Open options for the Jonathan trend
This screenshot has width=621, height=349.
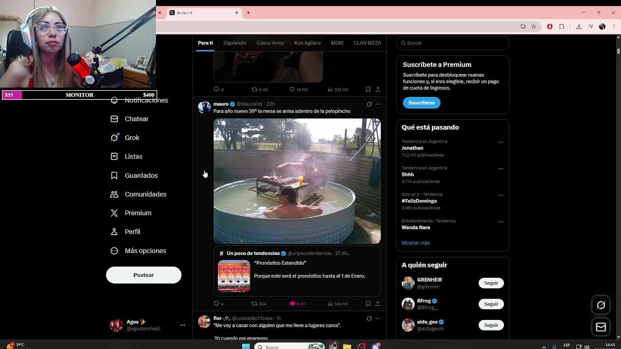tap(501, 142)
